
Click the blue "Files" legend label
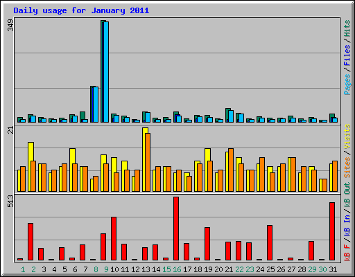(347, 55)
